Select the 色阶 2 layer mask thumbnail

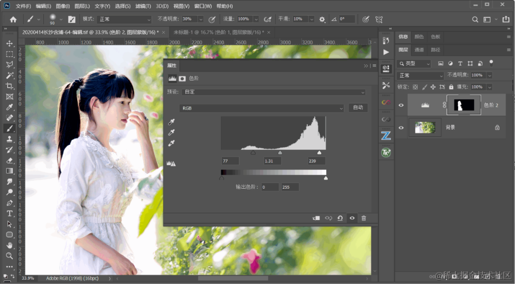coord(464,105)
